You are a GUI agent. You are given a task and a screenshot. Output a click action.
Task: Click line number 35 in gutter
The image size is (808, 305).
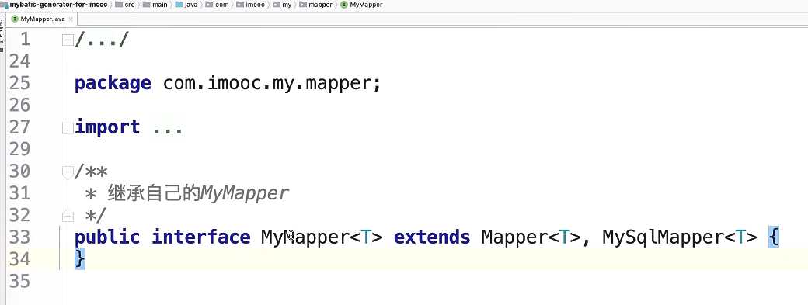pos(19,281)
